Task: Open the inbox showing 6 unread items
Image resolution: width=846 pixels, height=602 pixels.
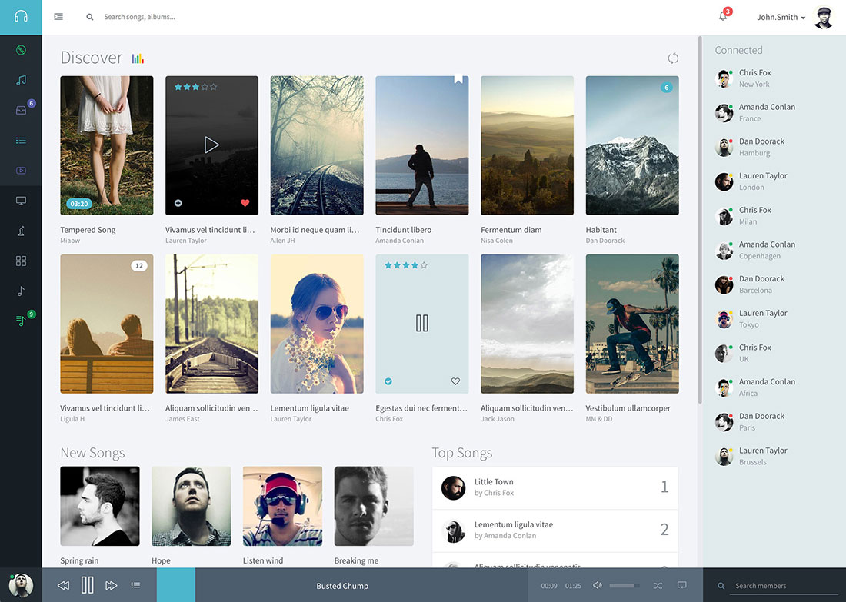Action: 21,109
